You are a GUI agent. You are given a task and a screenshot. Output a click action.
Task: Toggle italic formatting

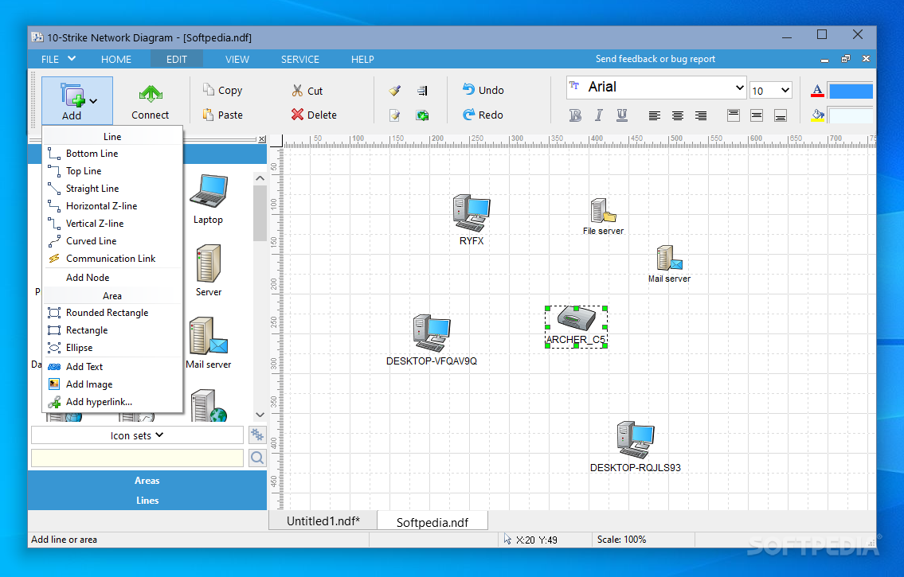point(598,115)
